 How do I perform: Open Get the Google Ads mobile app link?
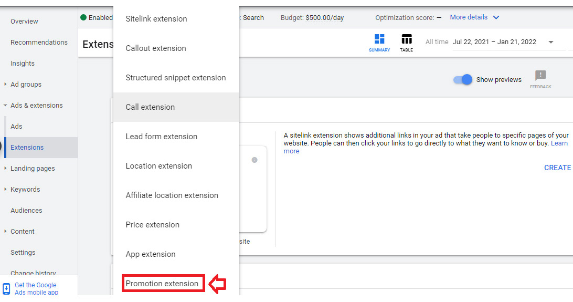[36, 288]
